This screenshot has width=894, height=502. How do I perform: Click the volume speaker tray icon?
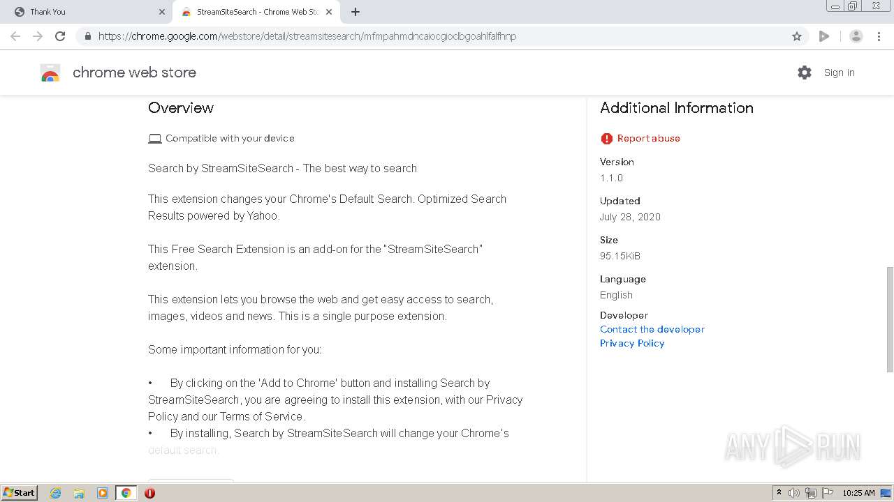(x=794, y=493)
